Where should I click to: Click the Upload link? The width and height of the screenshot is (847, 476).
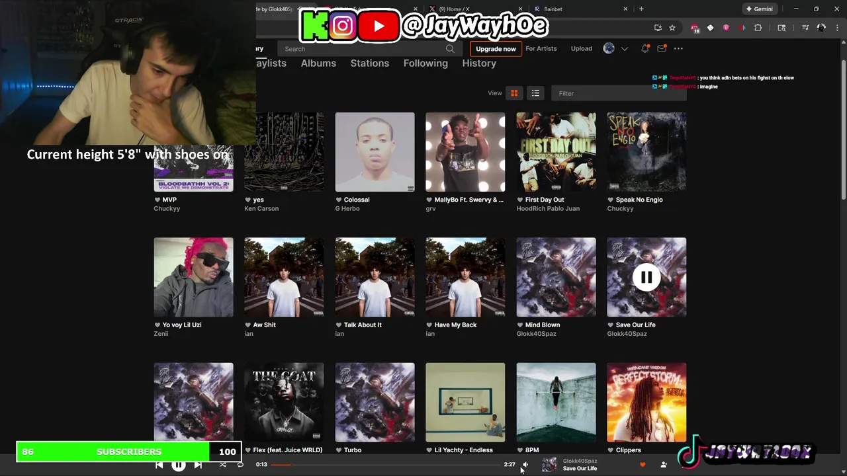[x=582, y=48]
